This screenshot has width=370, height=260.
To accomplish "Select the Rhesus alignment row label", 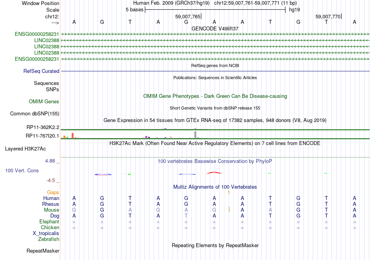I will tap(51, 204).
